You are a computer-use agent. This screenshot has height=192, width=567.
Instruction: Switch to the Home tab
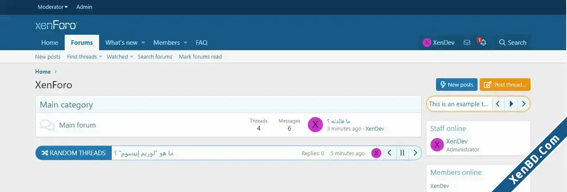pyautogui.click(x=50, y=43)
